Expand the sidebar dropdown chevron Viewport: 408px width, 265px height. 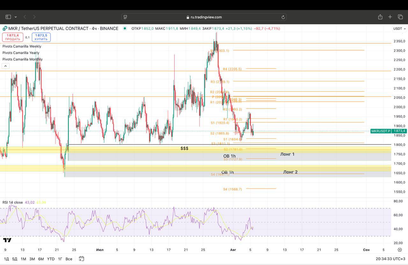tap(16, 17)
